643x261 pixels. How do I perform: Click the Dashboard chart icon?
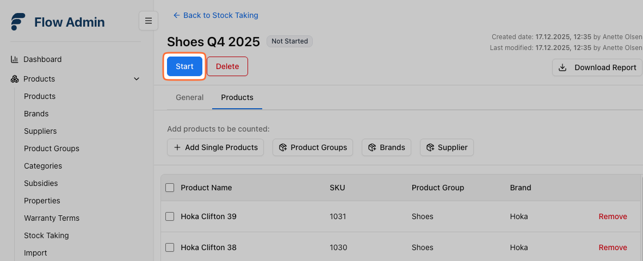[x=15, y=59]
